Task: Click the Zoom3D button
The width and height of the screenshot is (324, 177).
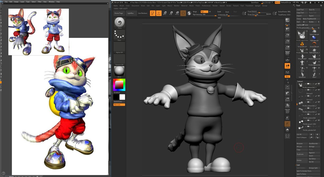Action: coord(288,99)
